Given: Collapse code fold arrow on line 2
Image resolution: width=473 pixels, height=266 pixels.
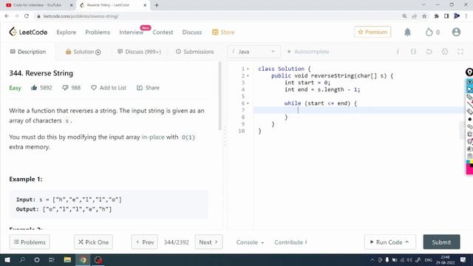Looking at the screenshot, I should (248, 76).
